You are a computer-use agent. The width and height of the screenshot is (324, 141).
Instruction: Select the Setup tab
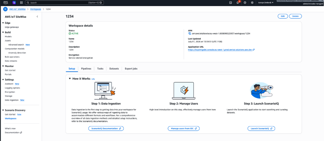(72, 69)
